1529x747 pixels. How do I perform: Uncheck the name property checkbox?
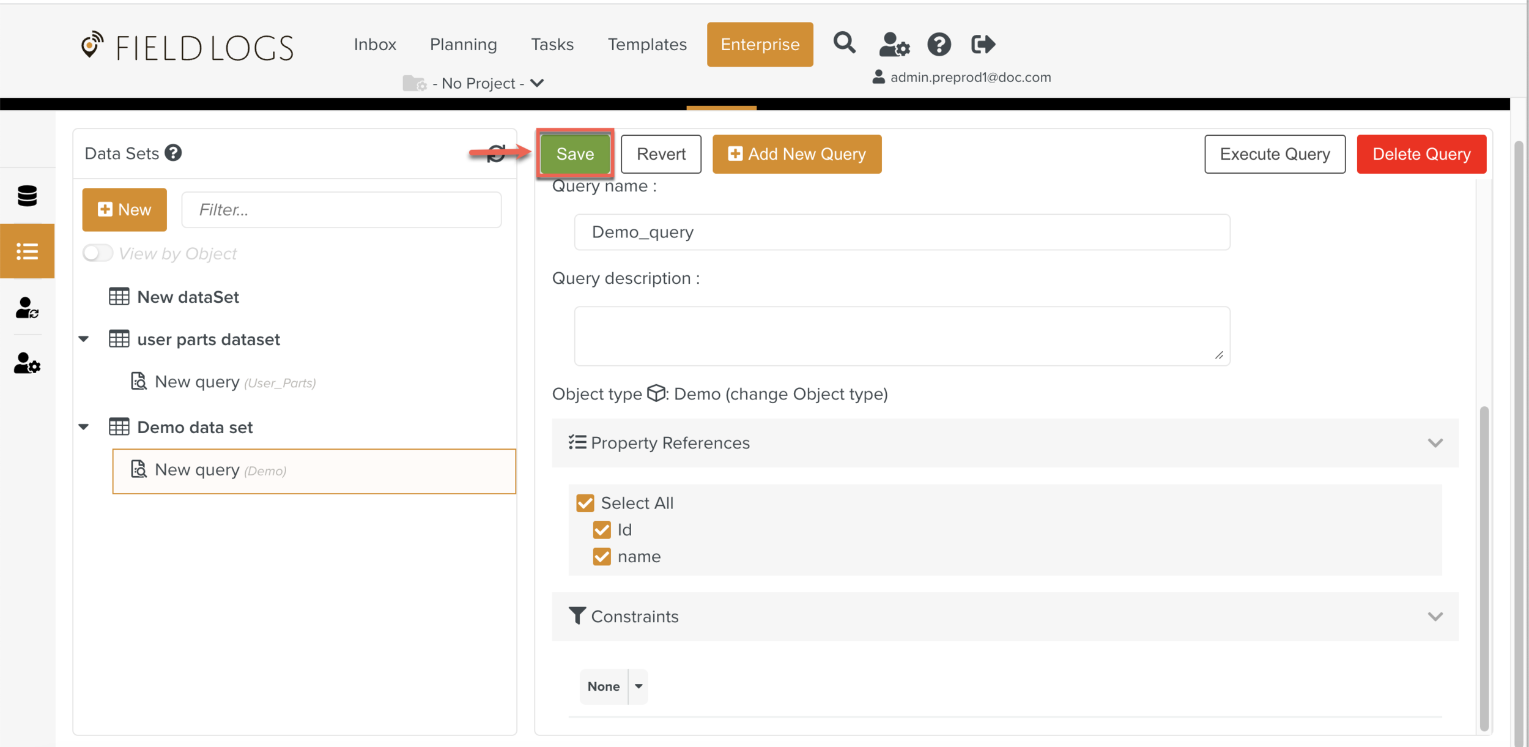[x=602, y=557]
